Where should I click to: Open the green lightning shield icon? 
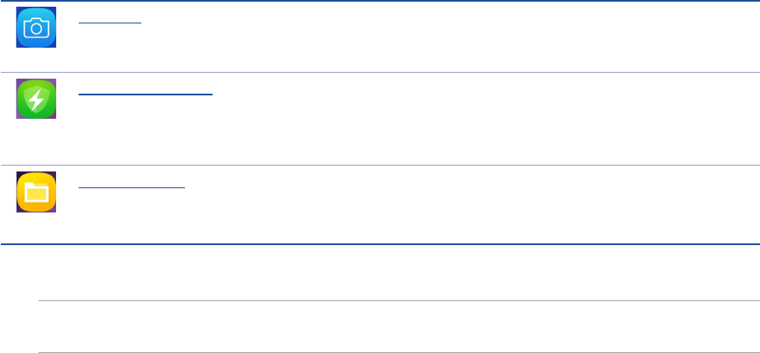tap(36, 100)
